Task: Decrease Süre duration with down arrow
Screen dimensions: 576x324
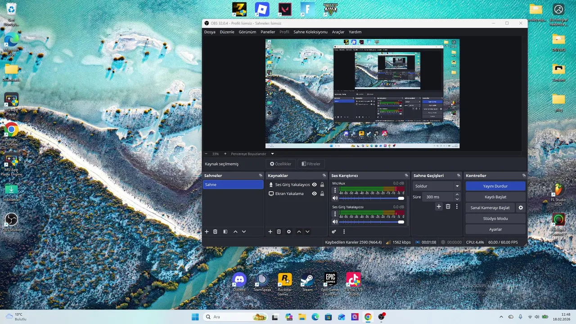Action: [x=457, y=199]
